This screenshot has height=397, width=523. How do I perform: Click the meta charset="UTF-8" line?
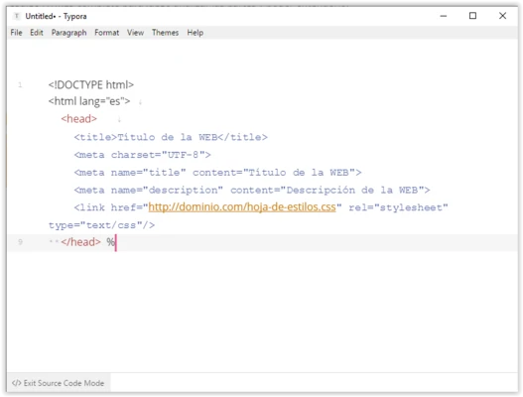pos(142,155)
